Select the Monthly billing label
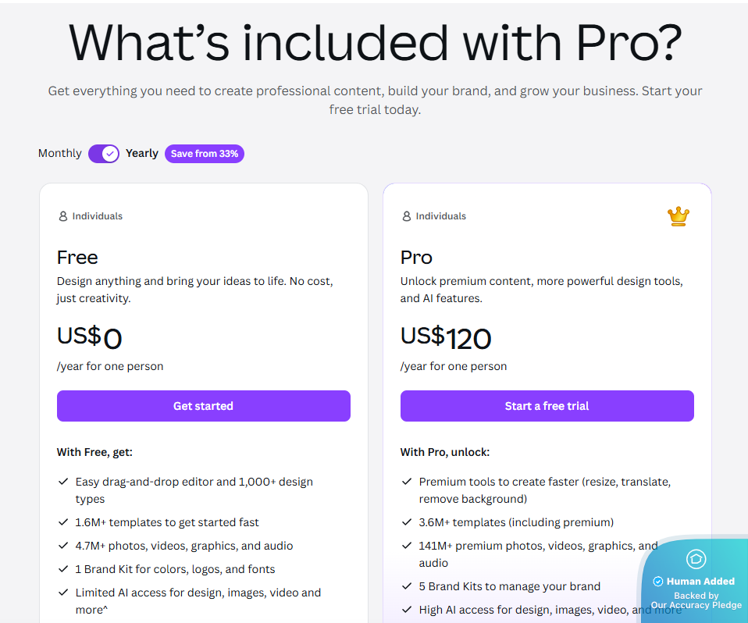748x623 pixels. 59,154
